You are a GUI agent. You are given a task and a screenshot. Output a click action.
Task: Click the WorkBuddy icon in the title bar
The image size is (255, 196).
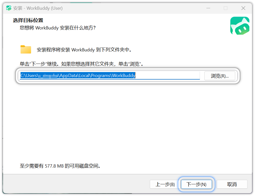pyautogui.click(x=9, y=8)
